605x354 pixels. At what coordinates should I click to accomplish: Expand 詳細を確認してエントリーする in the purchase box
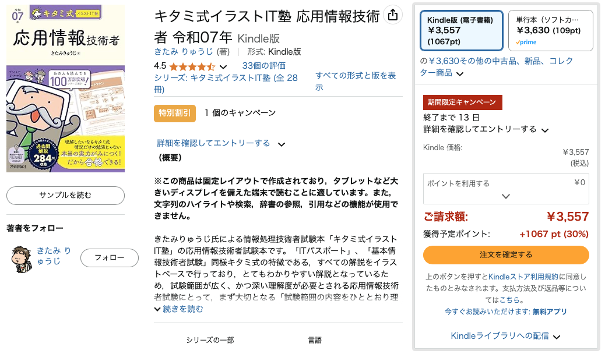(x=486, y=129)
